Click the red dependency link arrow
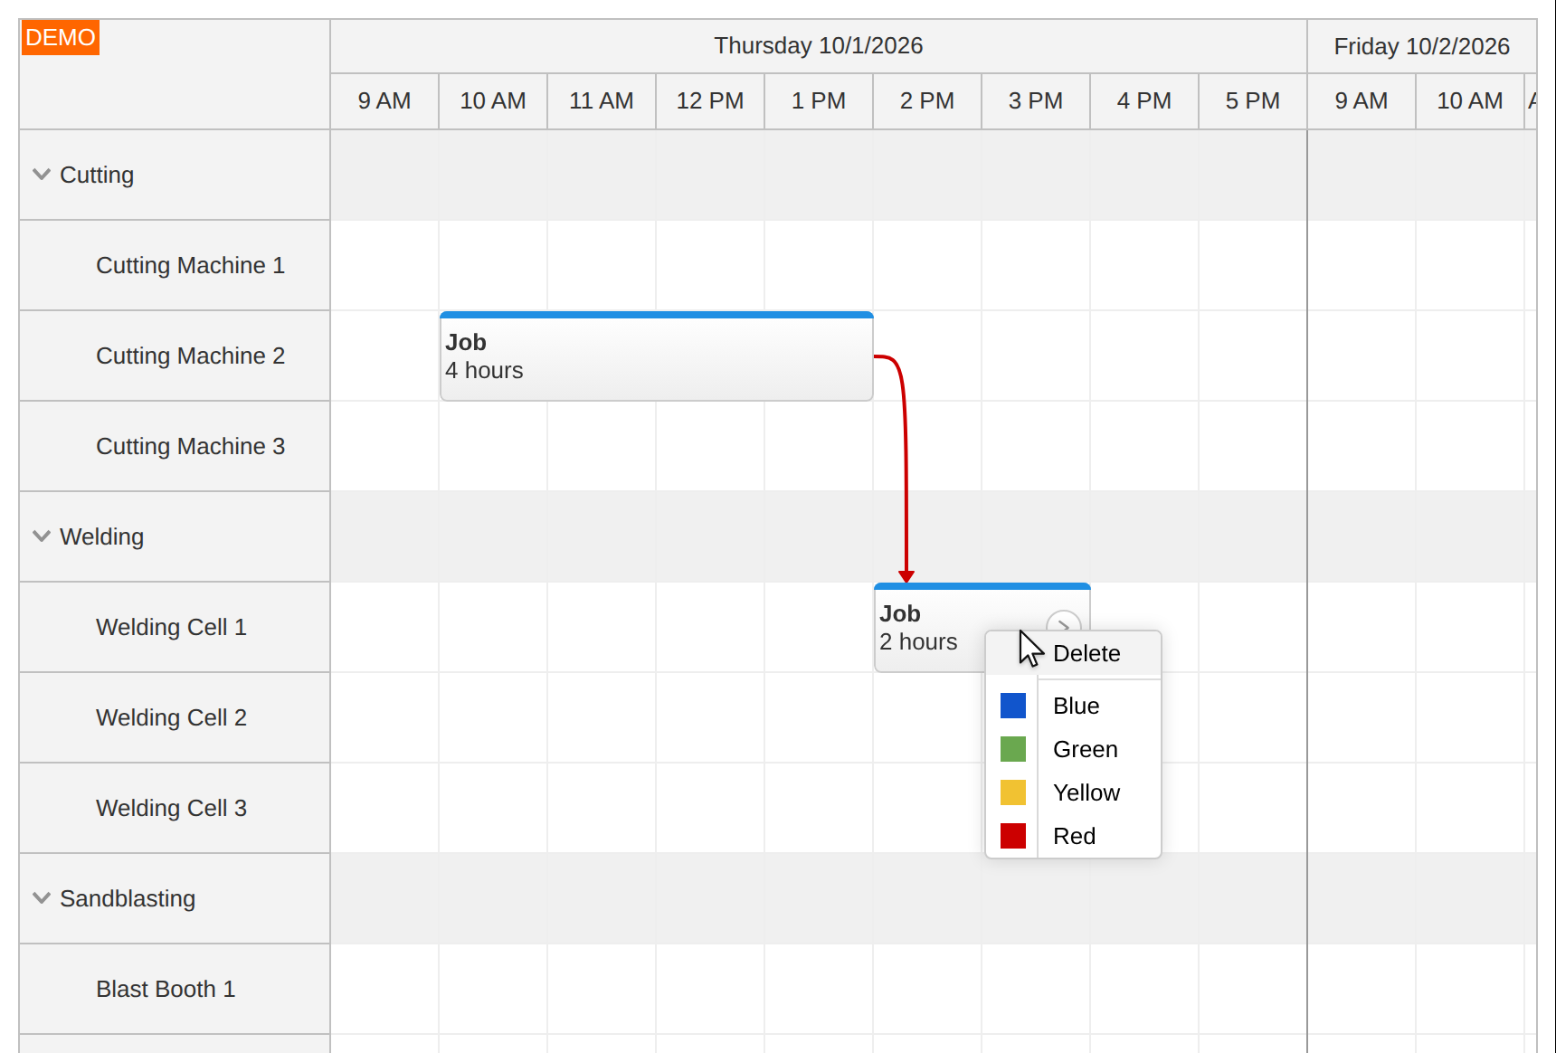Image resolution: width=1556 pixels, height=1053 pixels. 905,470
